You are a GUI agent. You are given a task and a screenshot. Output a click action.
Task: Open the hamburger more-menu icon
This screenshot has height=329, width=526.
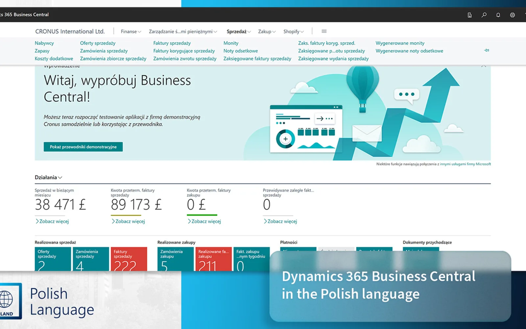pos(324,31)
